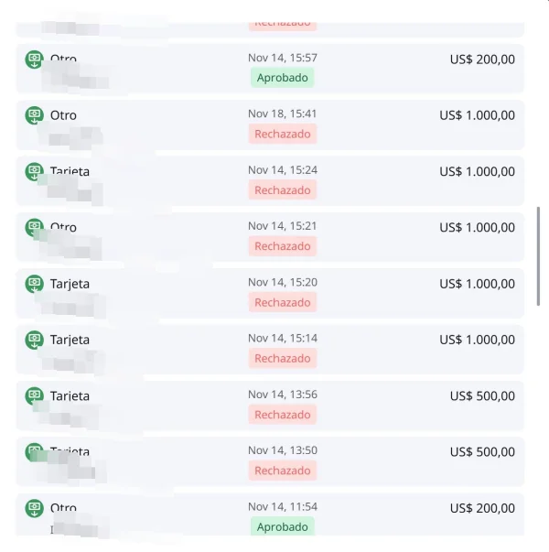Click the Nov 14, 15:14 transaction date text
549x552 pixels.
click(283, 339)
